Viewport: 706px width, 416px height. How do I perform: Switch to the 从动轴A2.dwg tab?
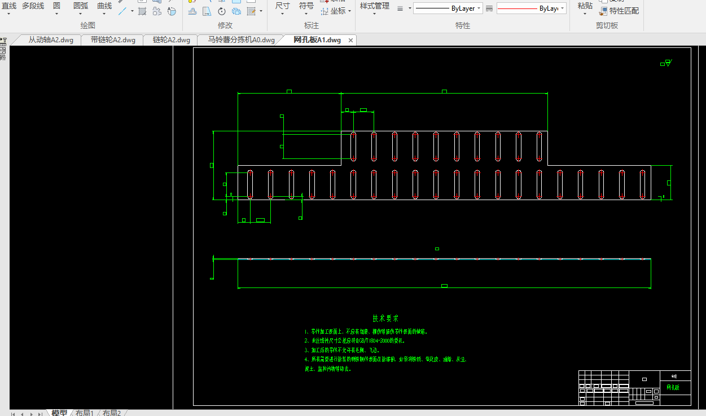point(50,40)
